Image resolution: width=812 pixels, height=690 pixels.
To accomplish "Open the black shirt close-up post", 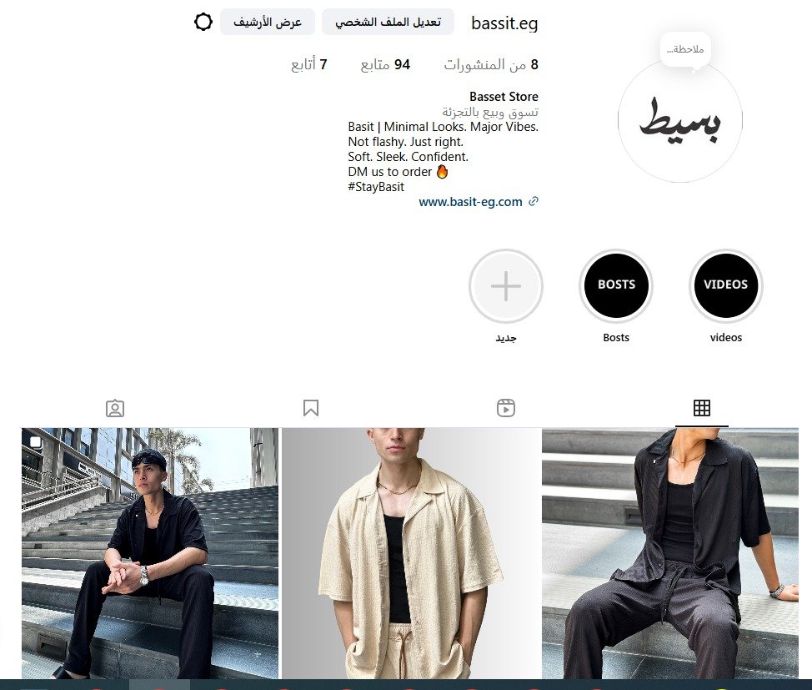I will pos(670,553).
